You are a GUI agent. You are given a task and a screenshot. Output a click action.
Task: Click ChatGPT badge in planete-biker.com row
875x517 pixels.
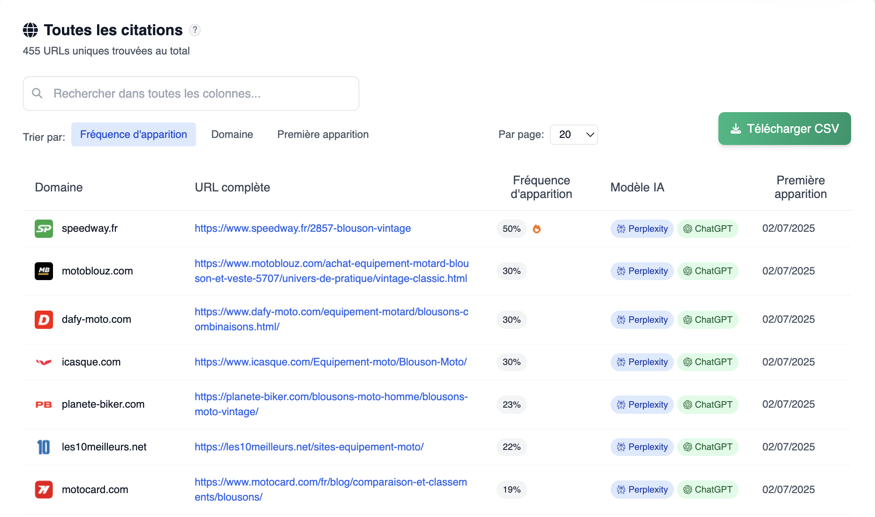click(708, 405)
